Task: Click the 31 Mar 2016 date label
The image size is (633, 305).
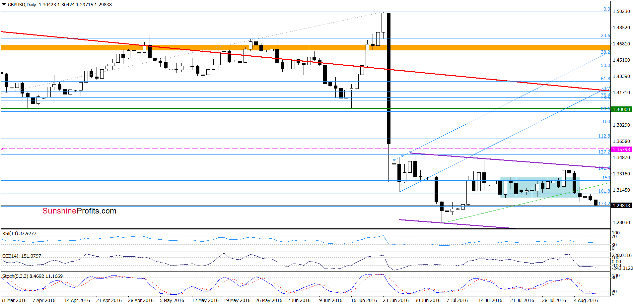Action: point(14,300)
